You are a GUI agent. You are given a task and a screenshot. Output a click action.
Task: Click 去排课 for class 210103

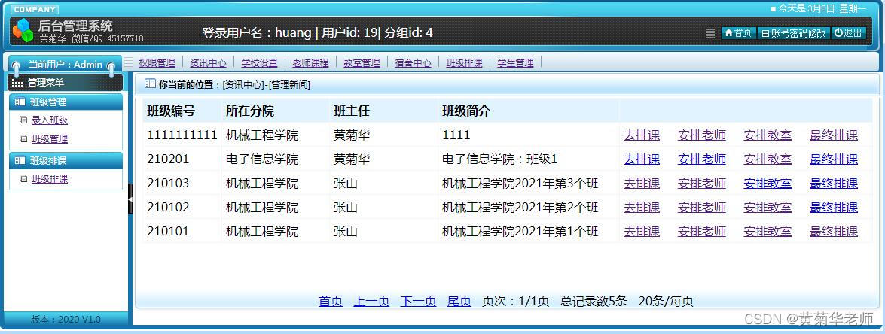click(x=642, y=184)
